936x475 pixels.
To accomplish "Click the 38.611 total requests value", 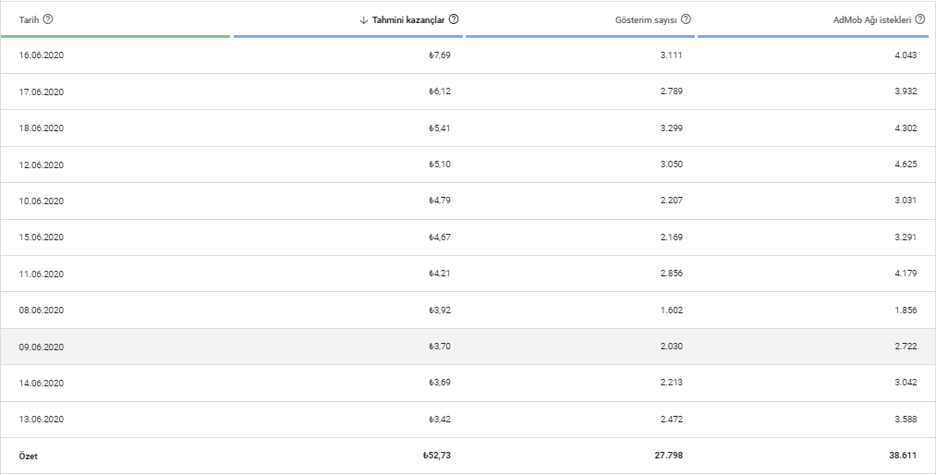I will point(902,457).
